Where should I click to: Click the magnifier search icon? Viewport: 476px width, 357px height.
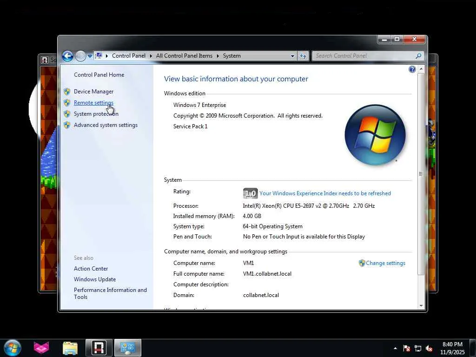[x=418, y=56]
